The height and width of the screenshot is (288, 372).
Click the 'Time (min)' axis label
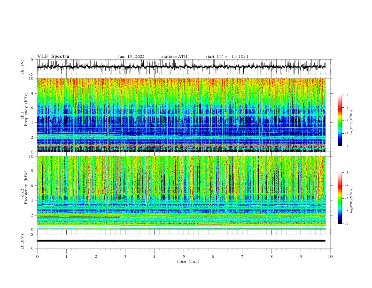tap(188, 261)
